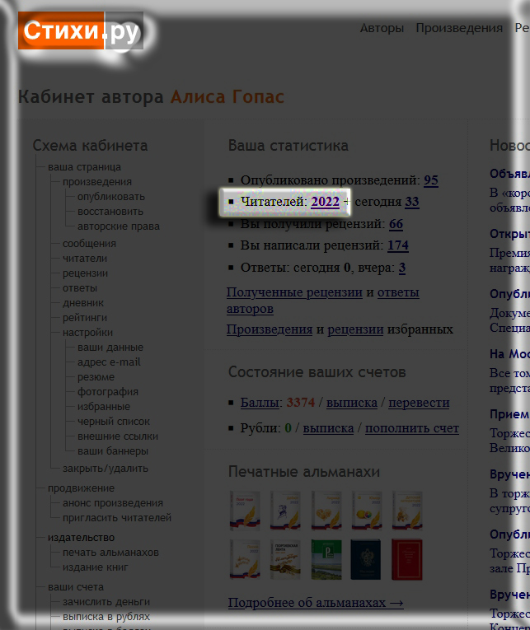Viewport: 530px width, 630px height.
Task: Open the «Поэт года 2022» almanac cover
Action: click(245, 511)
